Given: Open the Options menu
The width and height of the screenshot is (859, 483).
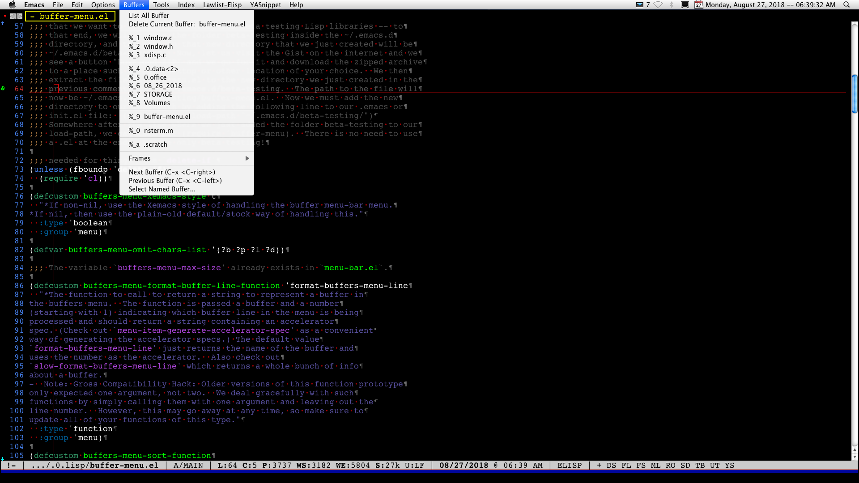Looking at the screenshot, I should click(x=103, y=4).
